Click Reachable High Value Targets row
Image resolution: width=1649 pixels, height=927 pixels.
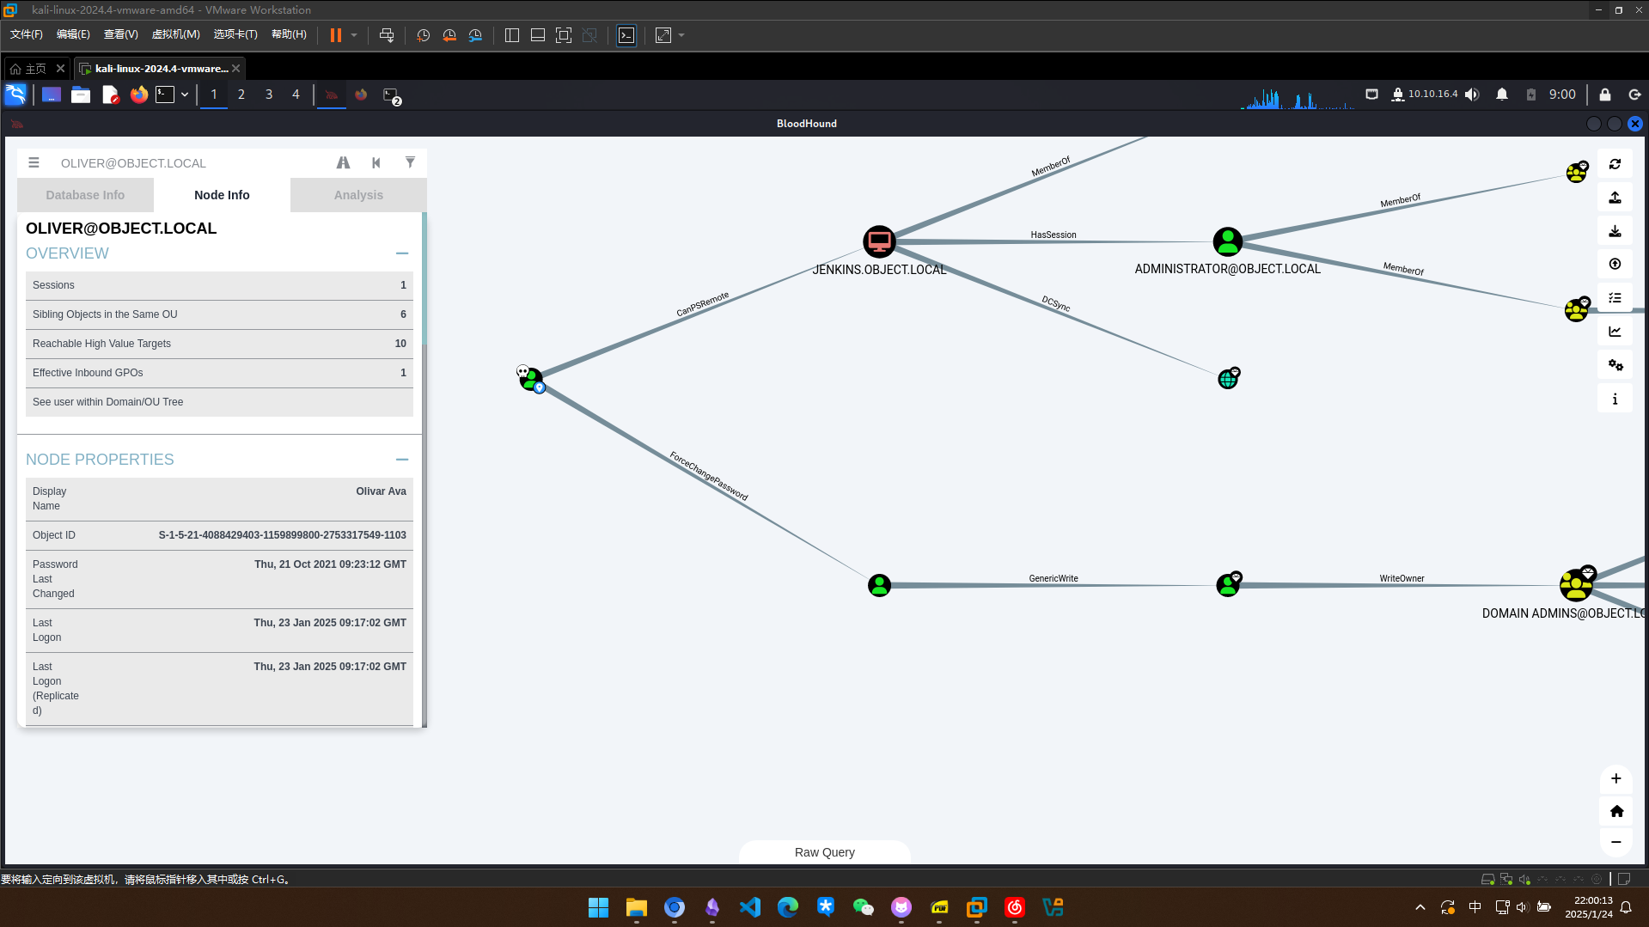219,344
